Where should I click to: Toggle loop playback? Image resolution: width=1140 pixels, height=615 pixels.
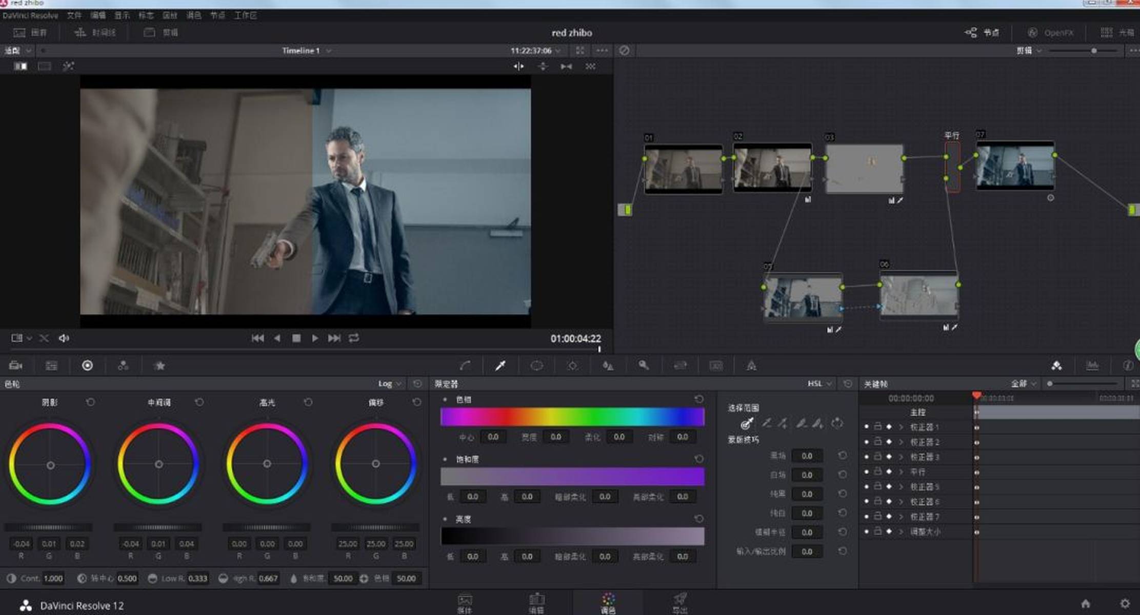354,338
